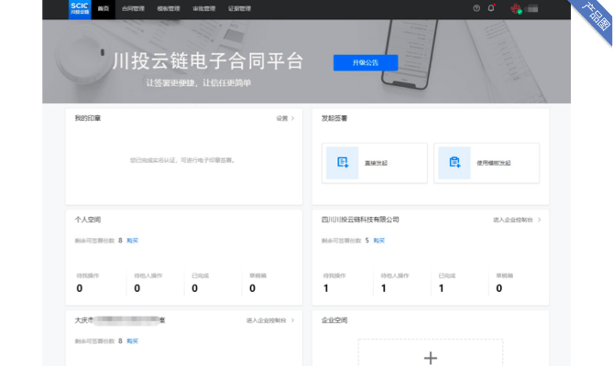Screen dimensions: 613x366
Task: Open 待我操作 count in 四川川投云链 card
Action: pyautogui.click(x=326, y=288)
